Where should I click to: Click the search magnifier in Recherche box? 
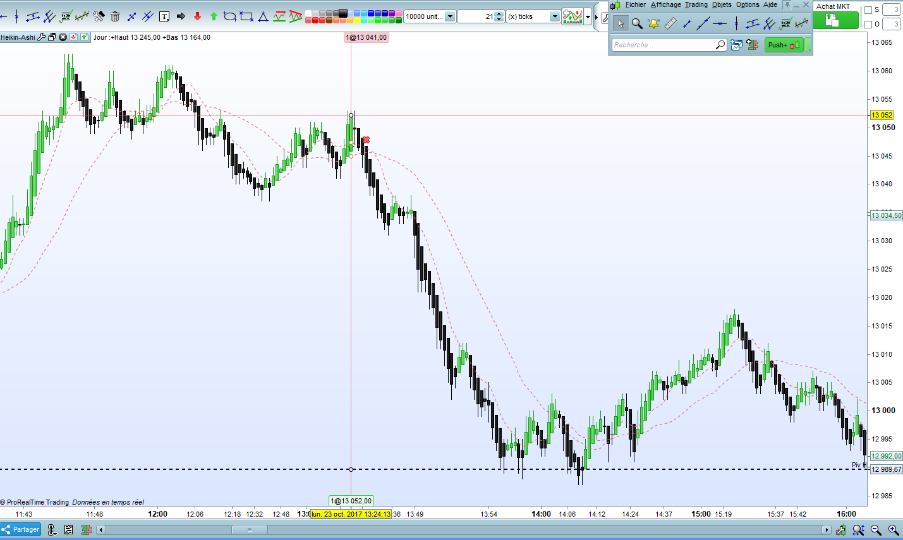click(x=720, y=45)
